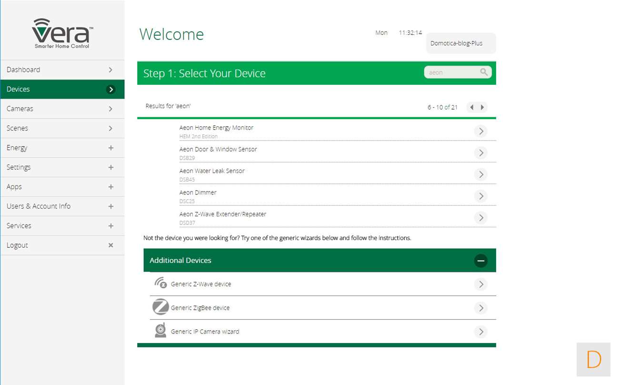Select Aeon Water Leak Sensor device
The width and height of the screenshot is (619, 385).
pyautogui.click(x=338, y=173)
